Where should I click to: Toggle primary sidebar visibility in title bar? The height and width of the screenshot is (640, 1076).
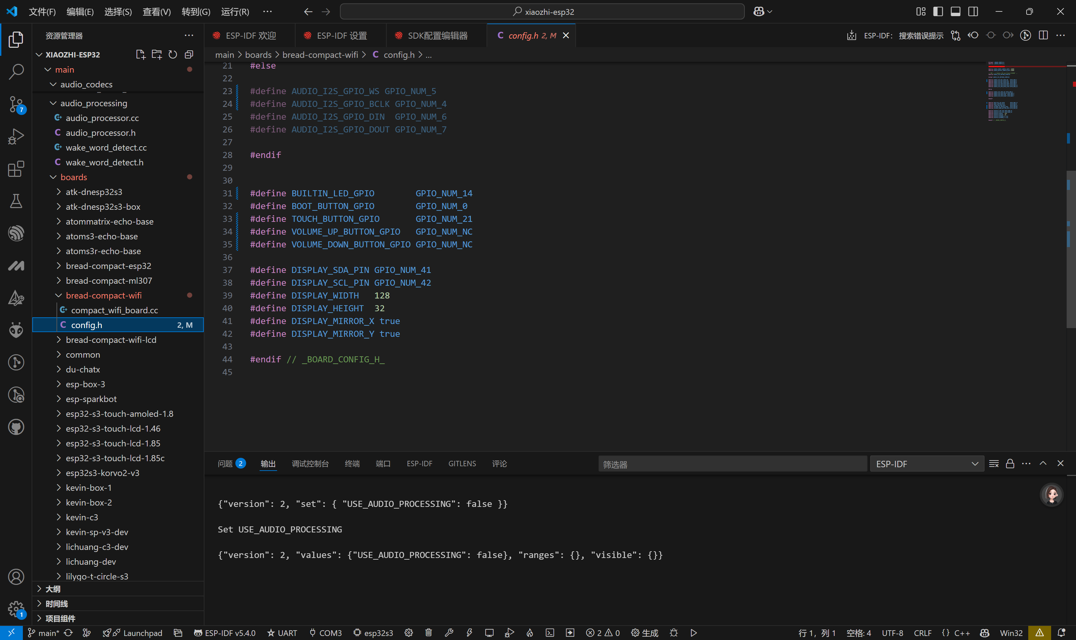pos(938,12)
